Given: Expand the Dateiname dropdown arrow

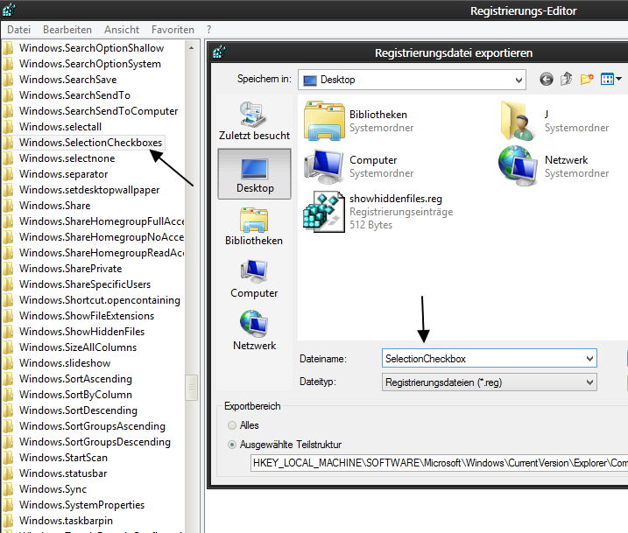Looking at the screenshot, I should click(x=589, y=359).
